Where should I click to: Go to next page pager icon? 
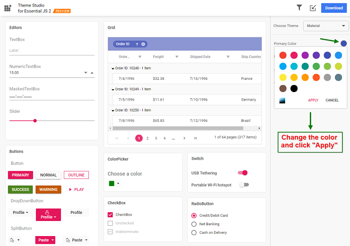point(184,138)
